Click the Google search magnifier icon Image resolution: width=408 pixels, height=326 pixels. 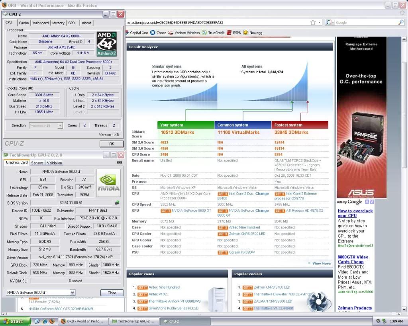coord(401,22)
